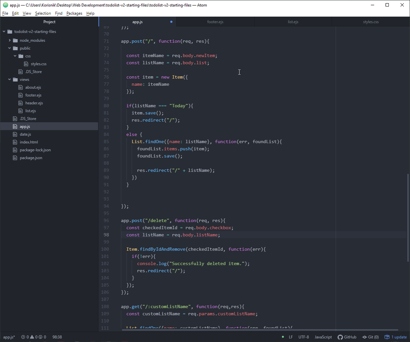This screenshot has width=410, height=342.
Task: Collapse the css folder chevron
Action: tap(15, 56)
